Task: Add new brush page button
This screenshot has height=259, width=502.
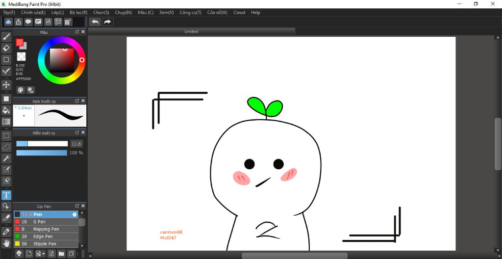Action: click(29, 254)
